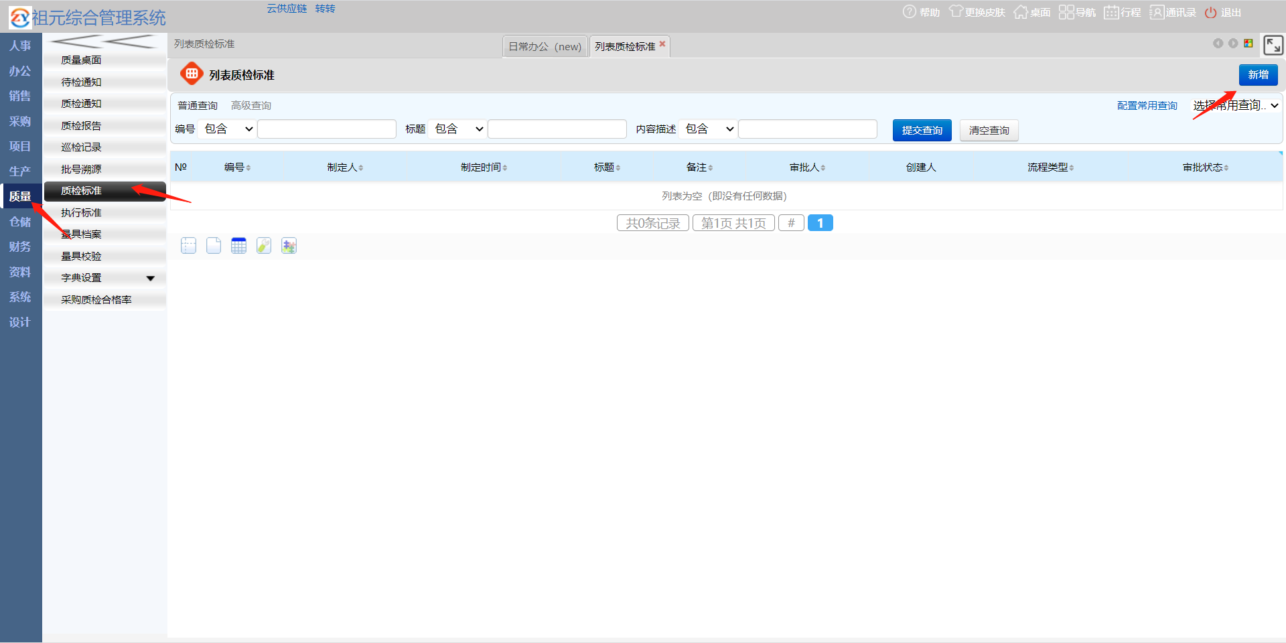1286x643 pixels.
Task: Open 巡检记录 menu item
Action: click(104, 147)
